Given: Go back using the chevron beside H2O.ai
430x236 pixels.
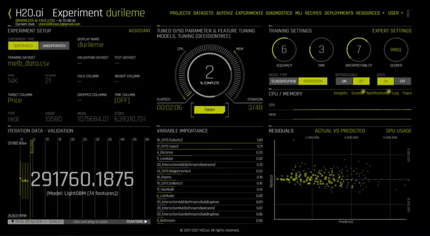Looking at the screenshot, I should [x=10, y=13].
